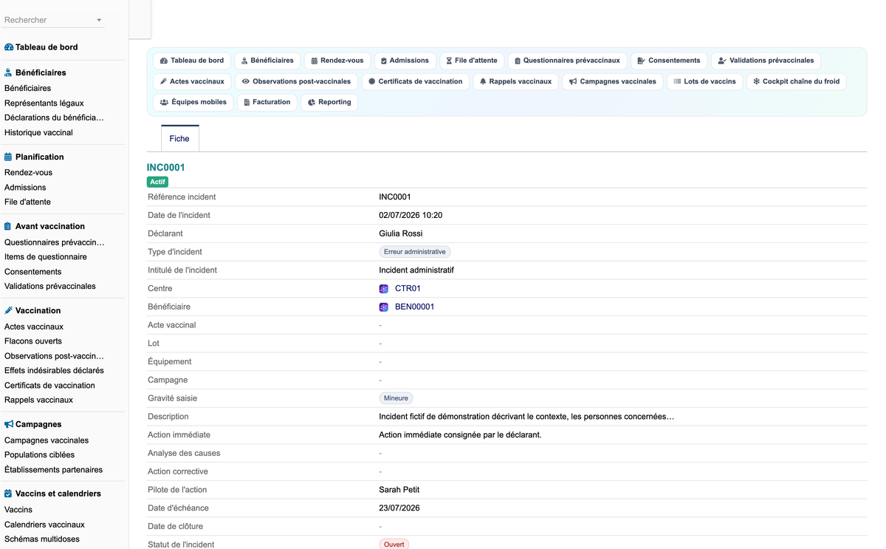Open Bénéficiaires sidebar sub-entry

(27, 89)
